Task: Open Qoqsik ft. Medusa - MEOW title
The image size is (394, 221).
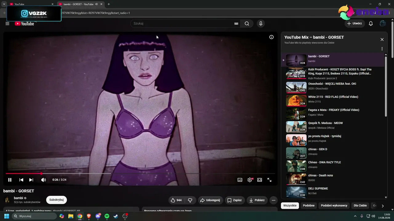Action: [325, 123]
